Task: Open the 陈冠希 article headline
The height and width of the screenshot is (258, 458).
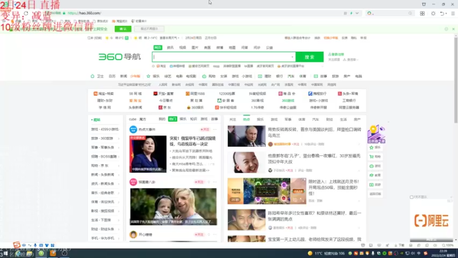Action: (x=314, y=216)
